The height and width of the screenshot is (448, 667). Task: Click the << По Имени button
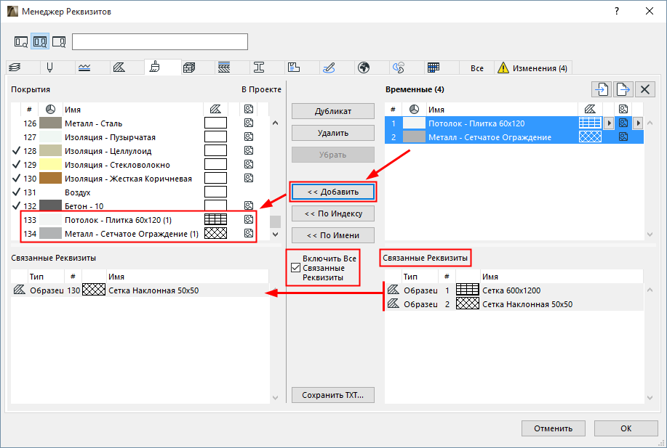coord(333,235)
